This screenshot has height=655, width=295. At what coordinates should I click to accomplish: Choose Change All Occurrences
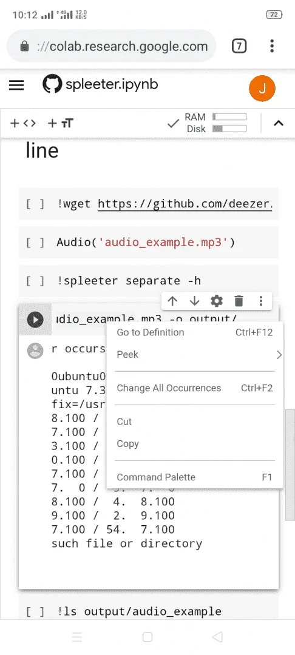tap(195, 388)
